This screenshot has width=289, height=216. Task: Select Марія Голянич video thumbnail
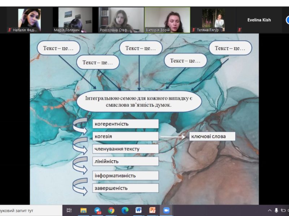point(75,20)
